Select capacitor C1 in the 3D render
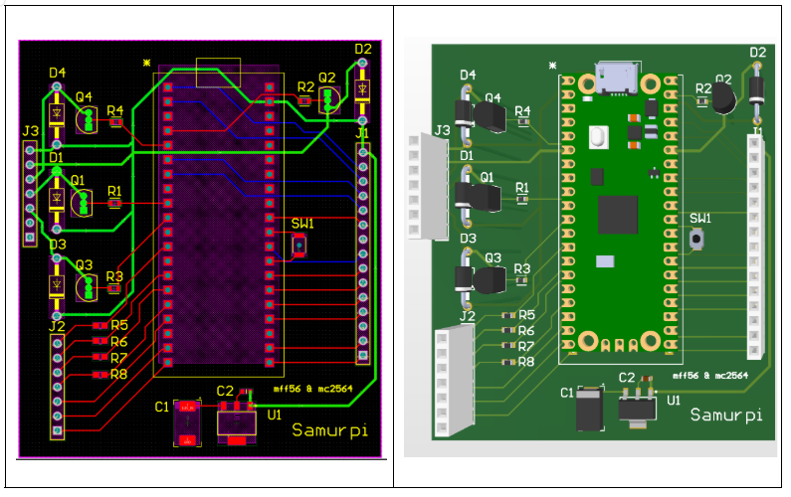Image resolution: width=791 pixels, height=497 pixels. point(589,409)
